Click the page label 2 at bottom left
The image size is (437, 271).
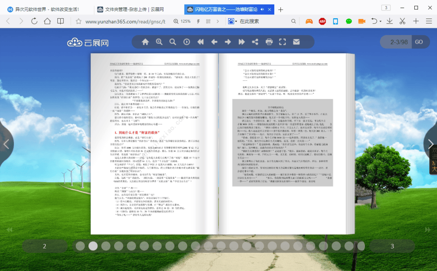45,246
